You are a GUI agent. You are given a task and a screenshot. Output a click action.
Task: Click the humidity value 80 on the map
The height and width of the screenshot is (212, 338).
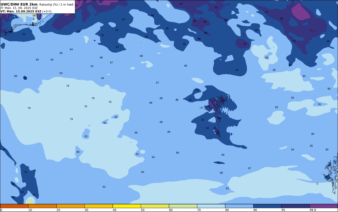[78, 152]
